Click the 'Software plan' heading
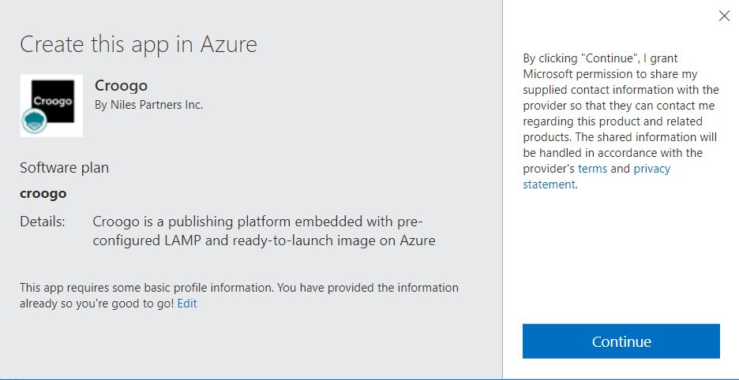Screen dimensions: 739x380 click(64, 168)
